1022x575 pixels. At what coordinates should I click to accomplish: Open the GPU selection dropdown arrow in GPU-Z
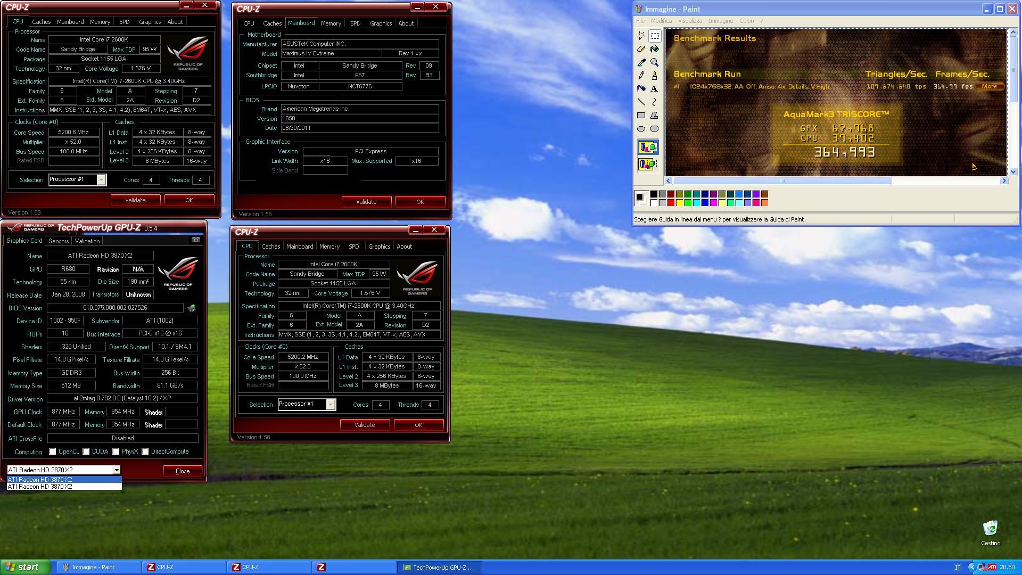pyautogui.click(x=117, y=470)
